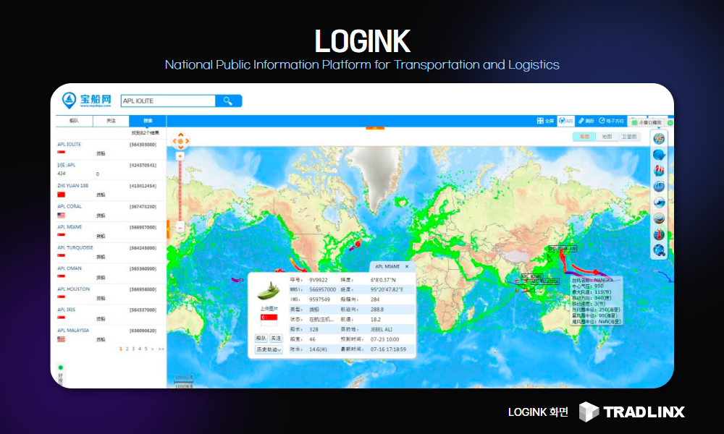Go to results page 2

pyautogui.click(x=127, y=349)
